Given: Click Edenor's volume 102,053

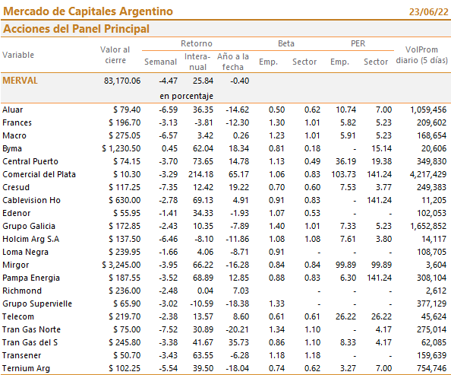Looking at the screenshot, I should tap(432, 213).
